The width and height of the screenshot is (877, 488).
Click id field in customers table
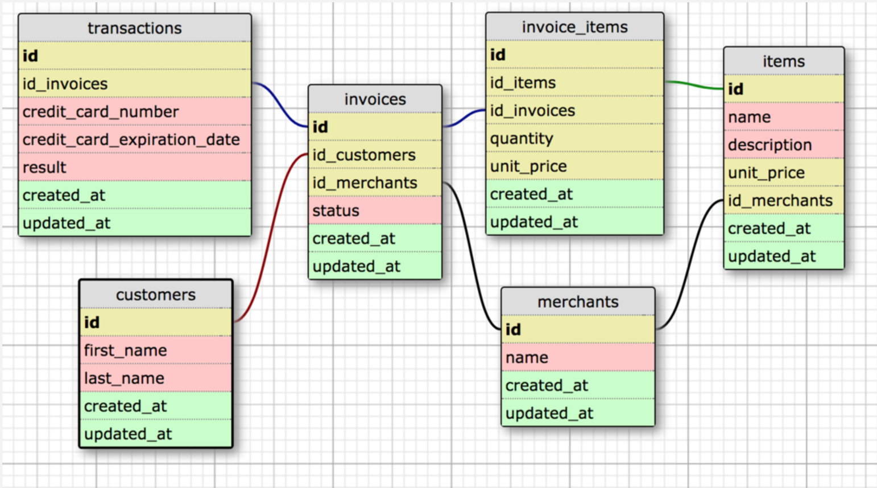(x=156, y=322)
